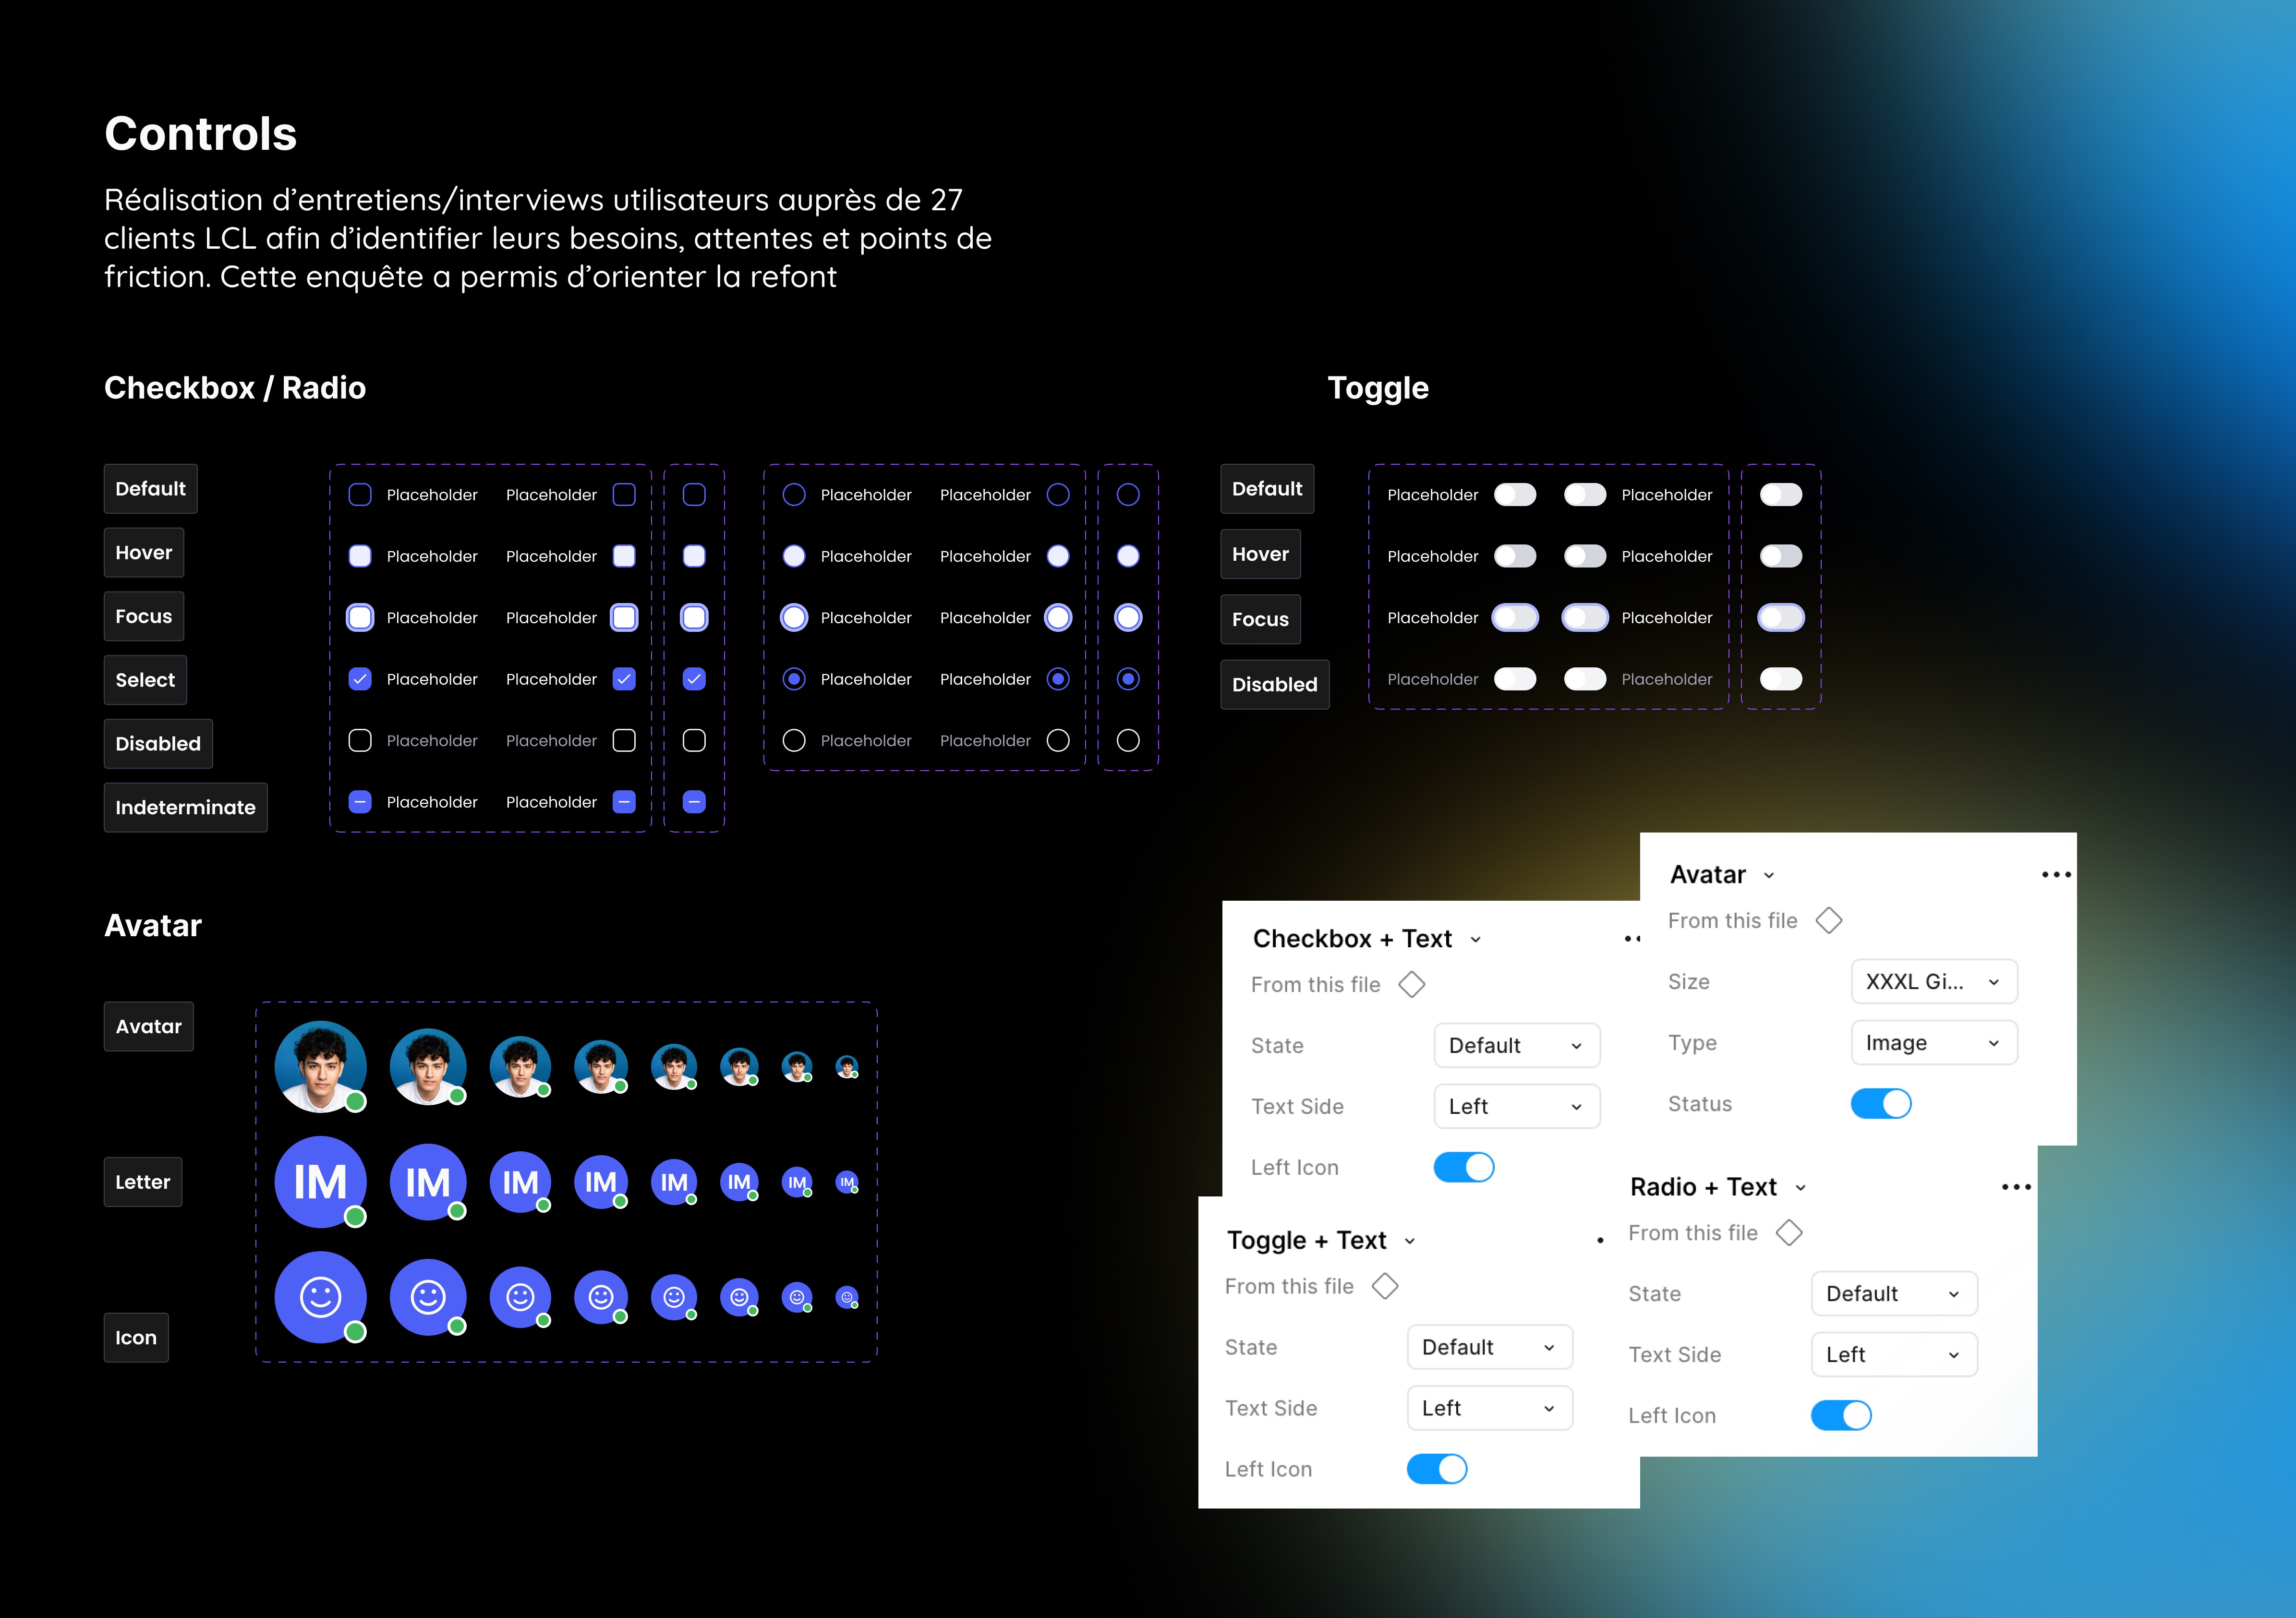The image size is (2296, 1618).
Task: Click the largest smiley icon avatar
Action: pos(320,1296)
